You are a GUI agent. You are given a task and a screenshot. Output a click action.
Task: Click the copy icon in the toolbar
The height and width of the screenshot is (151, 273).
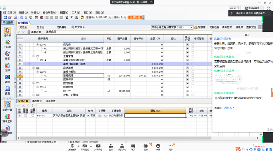point(21,17)
